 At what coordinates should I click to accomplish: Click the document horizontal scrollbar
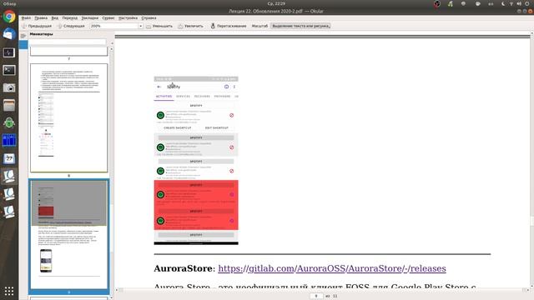click(322, 290)
